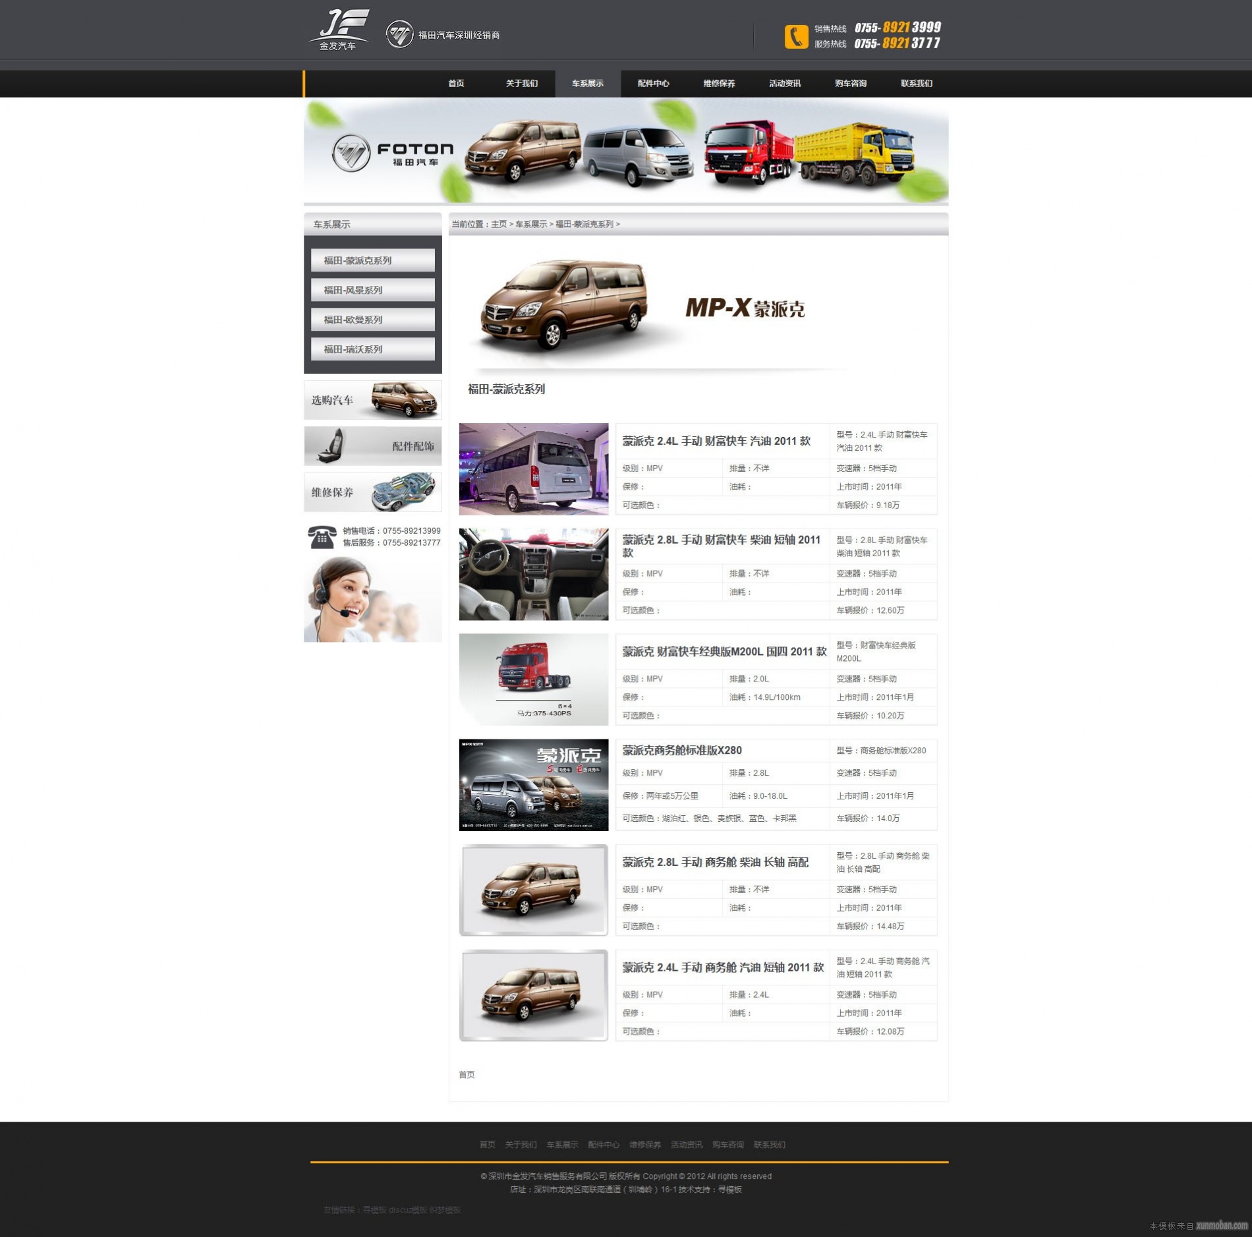Viewport: 1252px width, 1237px height.
Task: Click footer link 购车咨询
Action: point(728,1145)
